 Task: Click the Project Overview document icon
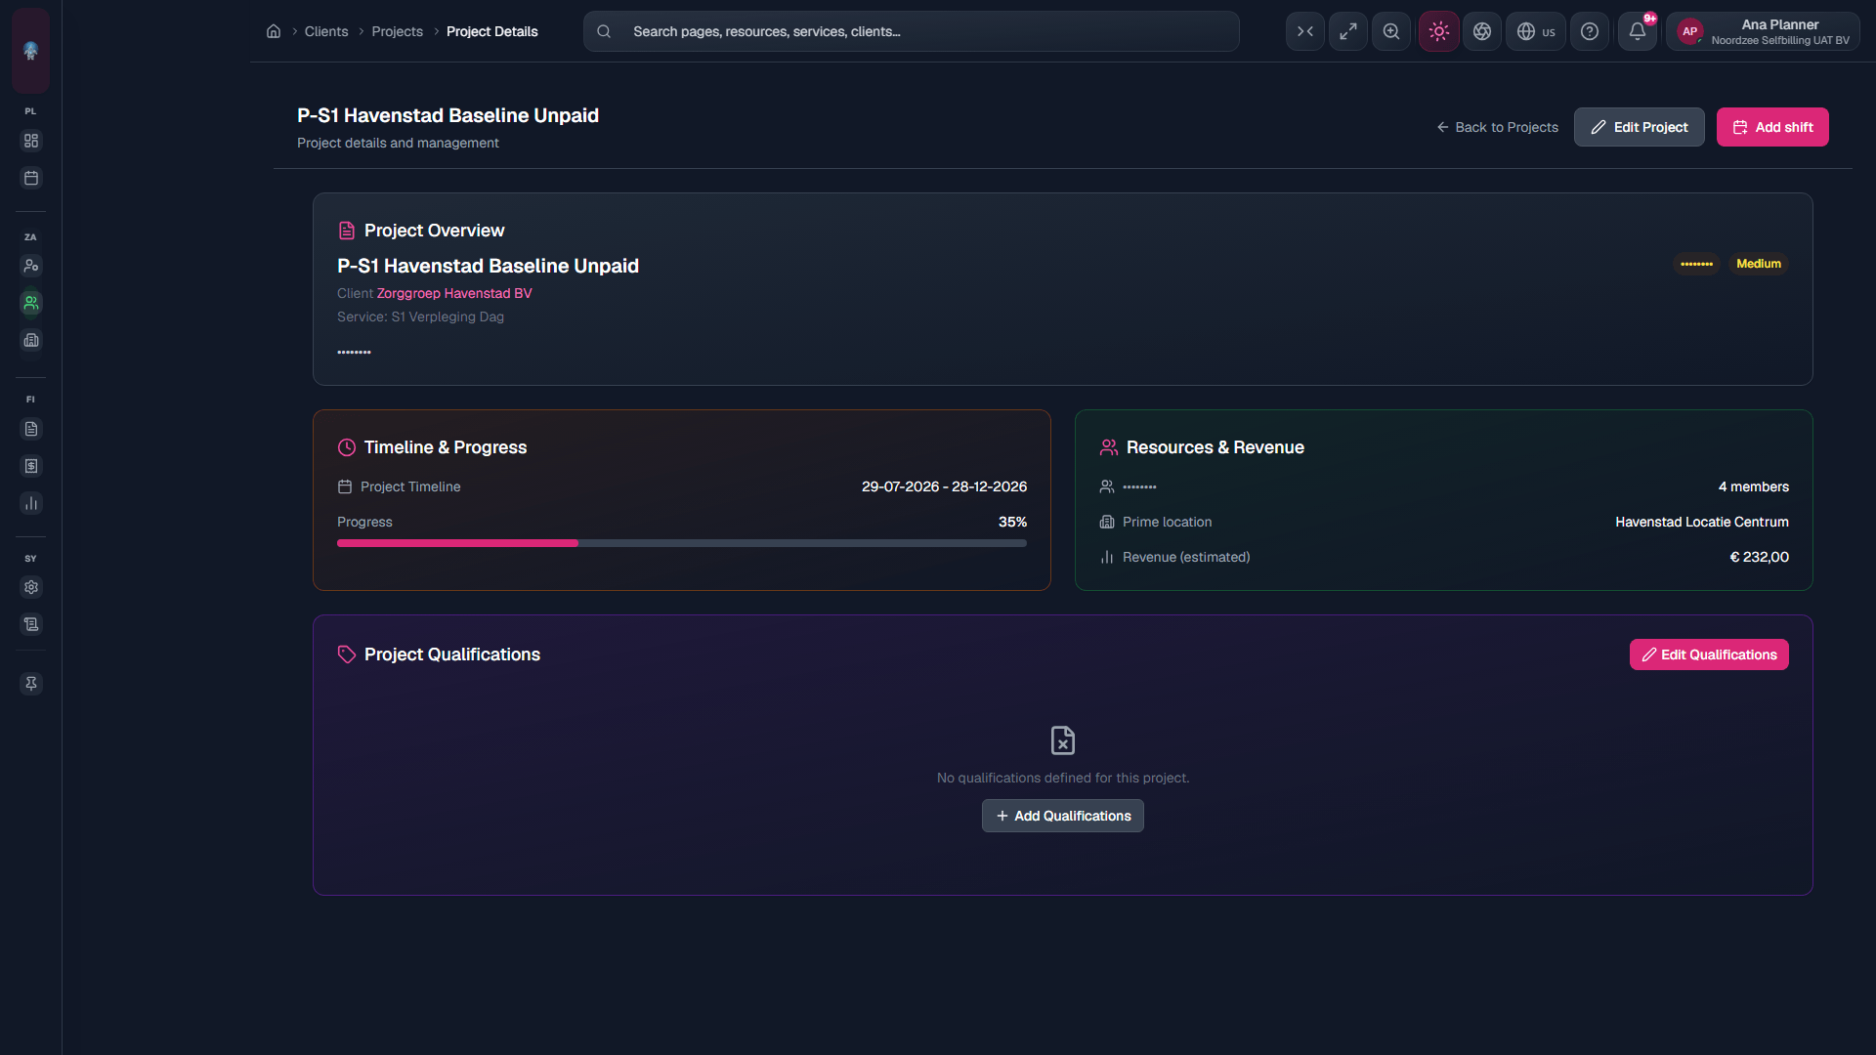pos(347,231)
